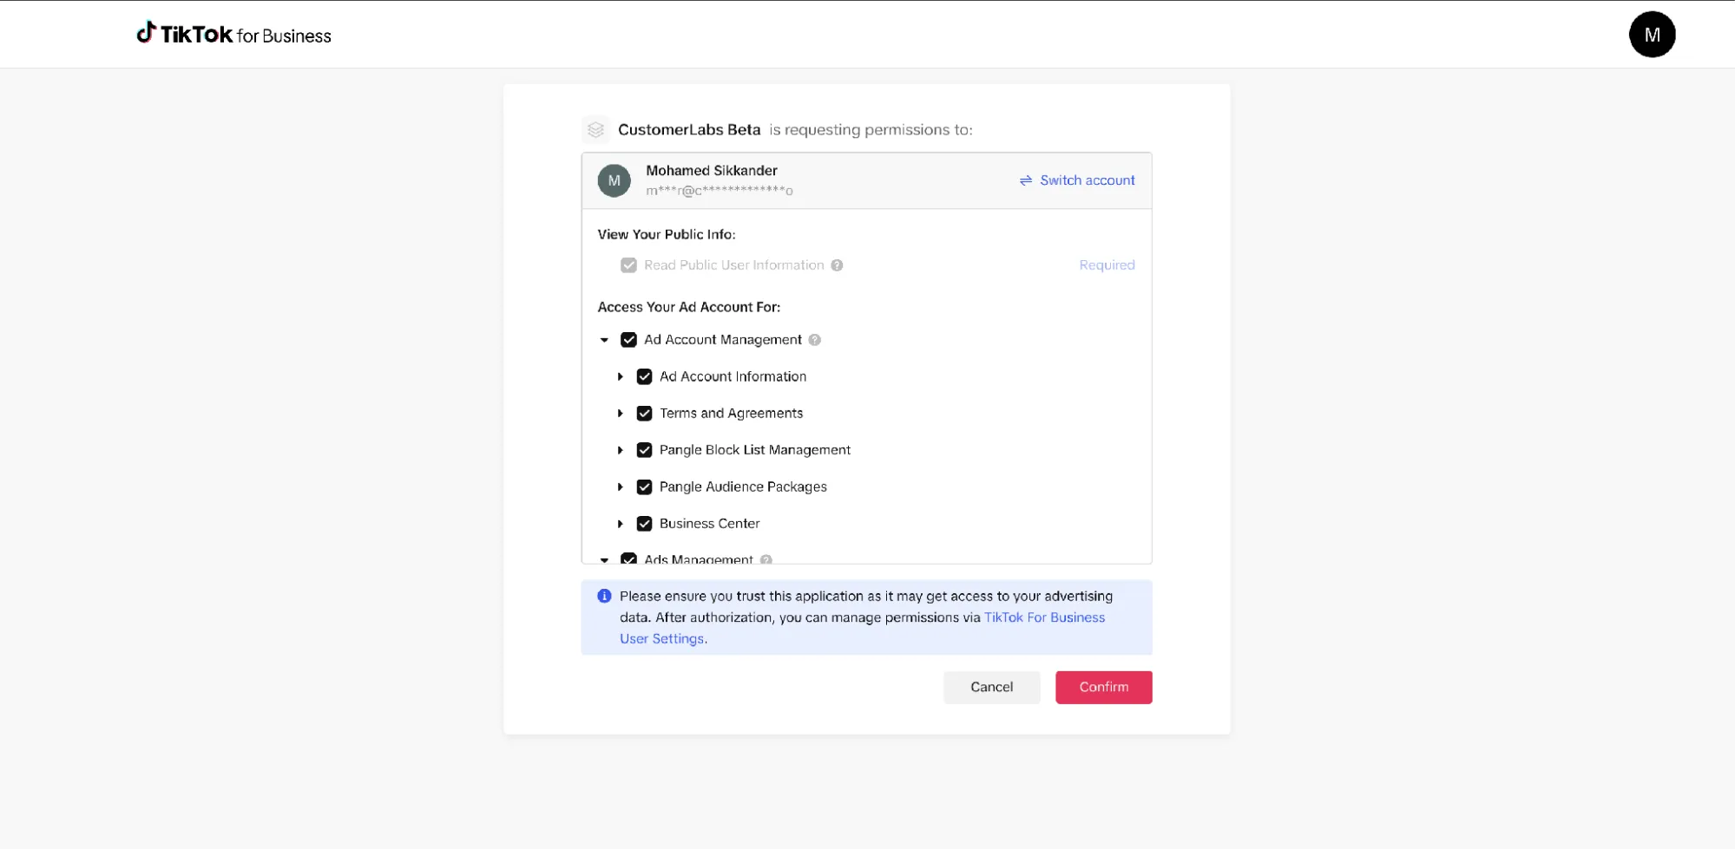This screenshot has width=1735, height=849.
Task: Uncheck the Ad Account Management checkbox
Action: click(x=628, y=340)
